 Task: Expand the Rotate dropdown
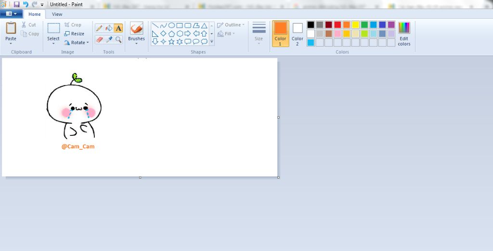pos(88,43)
